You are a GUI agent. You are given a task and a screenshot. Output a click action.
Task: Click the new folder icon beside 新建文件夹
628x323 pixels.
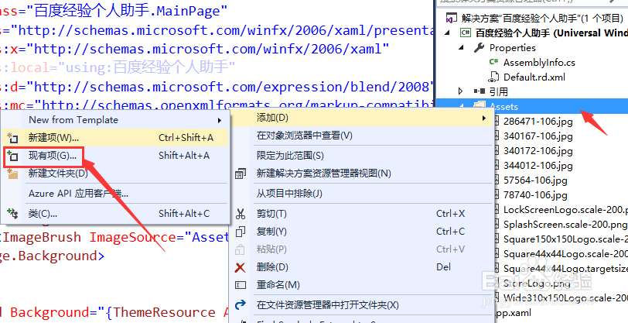(12, 174)
